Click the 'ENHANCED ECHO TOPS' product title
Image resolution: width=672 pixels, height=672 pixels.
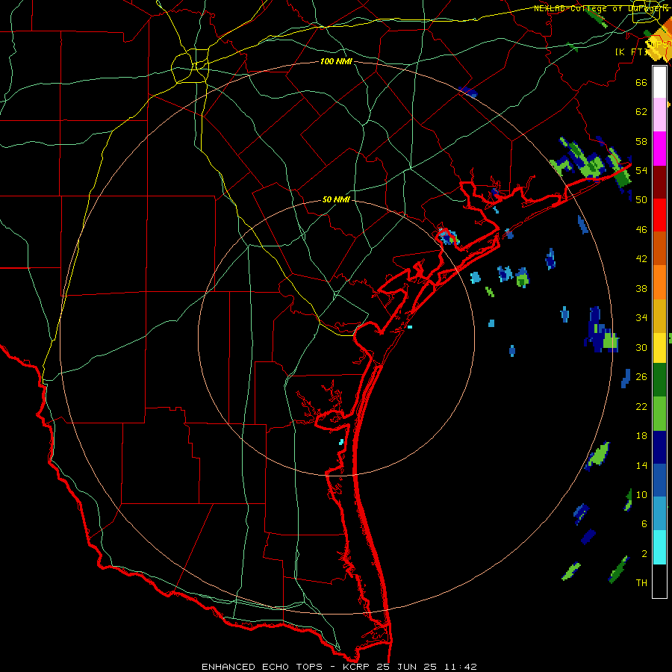(x=262, y=667)
